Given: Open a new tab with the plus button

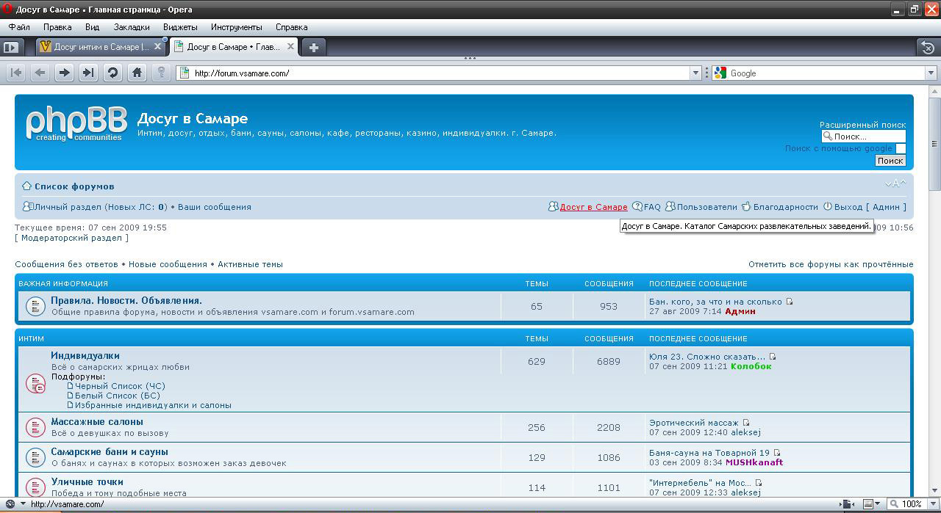Looking at the screenshot, I should pos(314,47).
